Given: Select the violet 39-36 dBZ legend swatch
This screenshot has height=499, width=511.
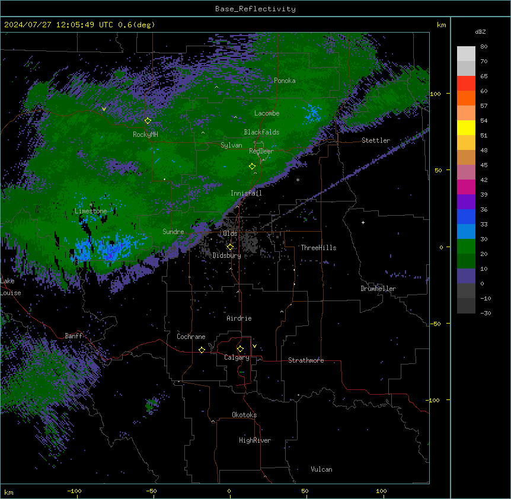Looking at the screenshot, I should (466, 202).
